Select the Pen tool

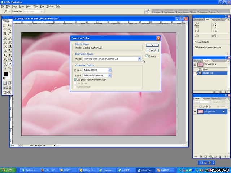click(x=5, y=59)
